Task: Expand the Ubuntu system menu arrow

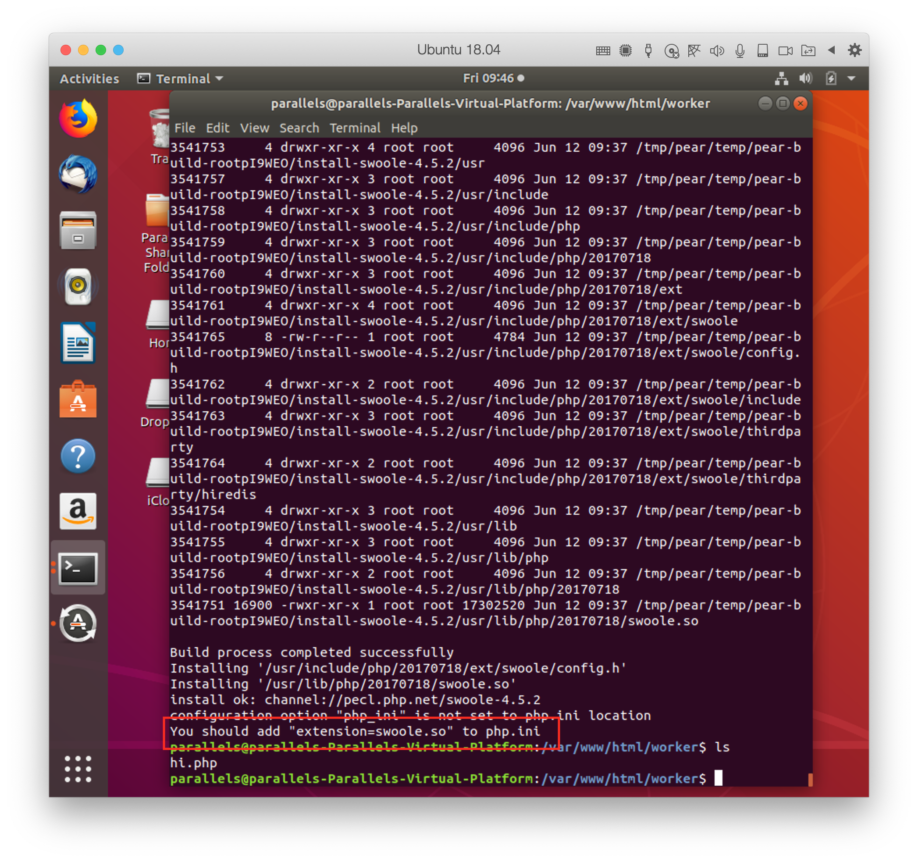Action: (851, 78)
